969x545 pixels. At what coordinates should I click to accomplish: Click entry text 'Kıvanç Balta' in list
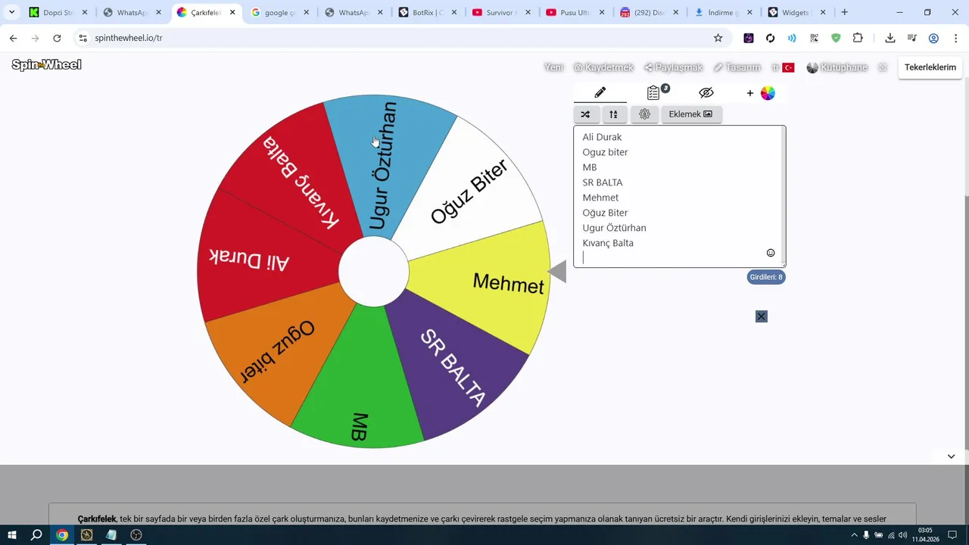pyautogui.click(x=608, y=243)
